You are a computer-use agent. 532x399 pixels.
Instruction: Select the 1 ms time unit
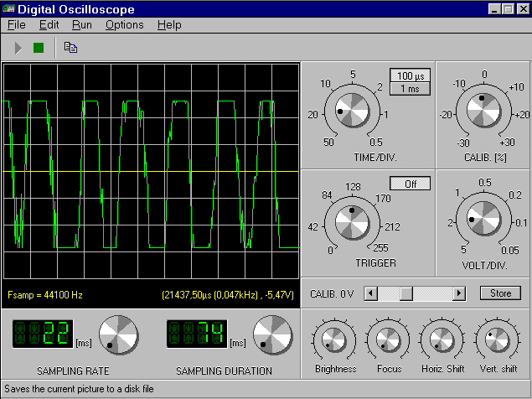click(x=411, y=89)
